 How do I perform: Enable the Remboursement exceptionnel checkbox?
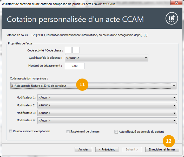click(11, 131)
